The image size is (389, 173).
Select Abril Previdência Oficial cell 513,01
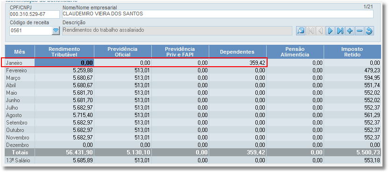(123, 85)
